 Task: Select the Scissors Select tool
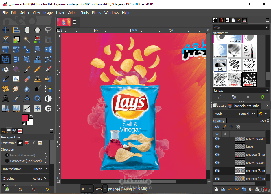pyautogui.click(x=5, y=40)
